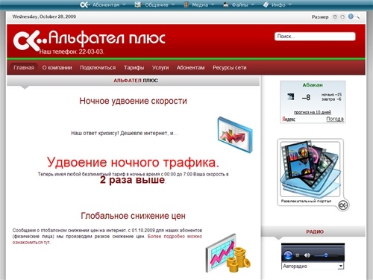Click the first round Размер size button
The width and height of the screenshot is (373, 280).
click(335, 17)
